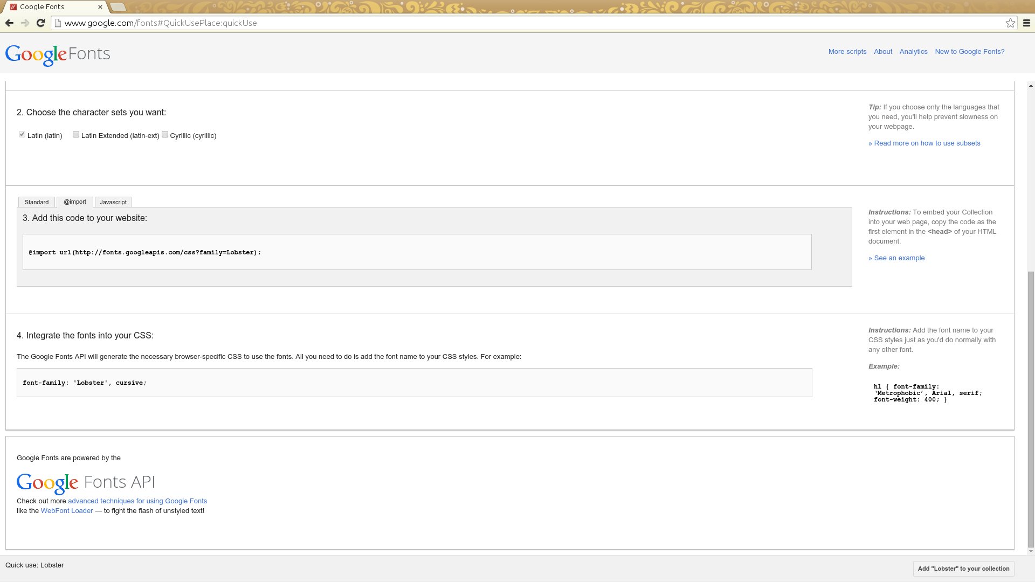The width and height of the screenshot is (1035, 582).
Task: Toggle the Latin (latin) checkbox
Action: [x=22, y=134]
